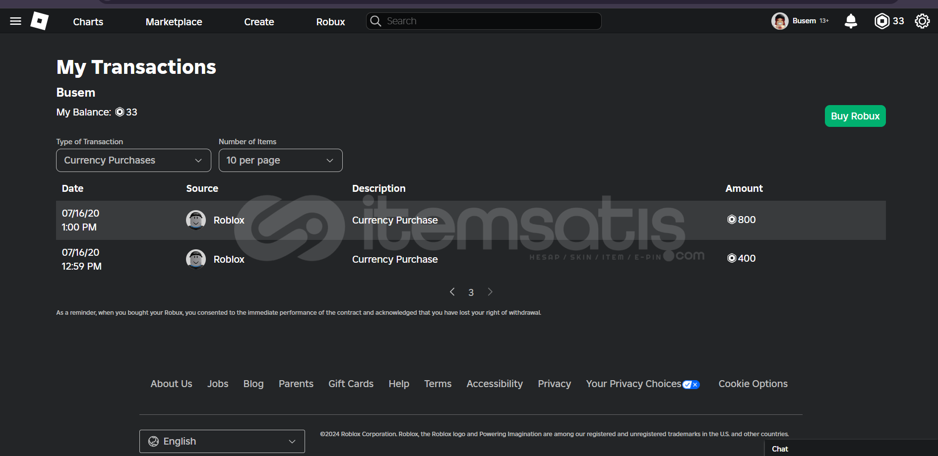The image size is (938, 456).
Task: Go to previous page of transactions
Action: 452,292
